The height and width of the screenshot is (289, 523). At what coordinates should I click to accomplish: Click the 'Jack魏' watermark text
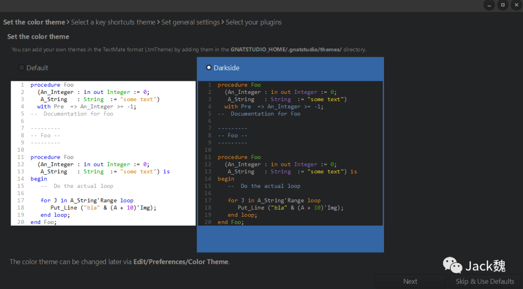(x=485, y=266)
